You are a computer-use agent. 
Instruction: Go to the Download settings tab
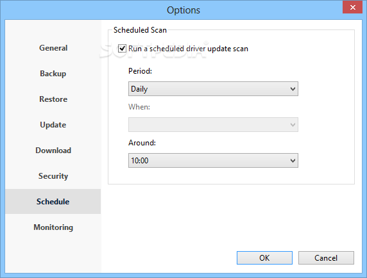[53, 151]
